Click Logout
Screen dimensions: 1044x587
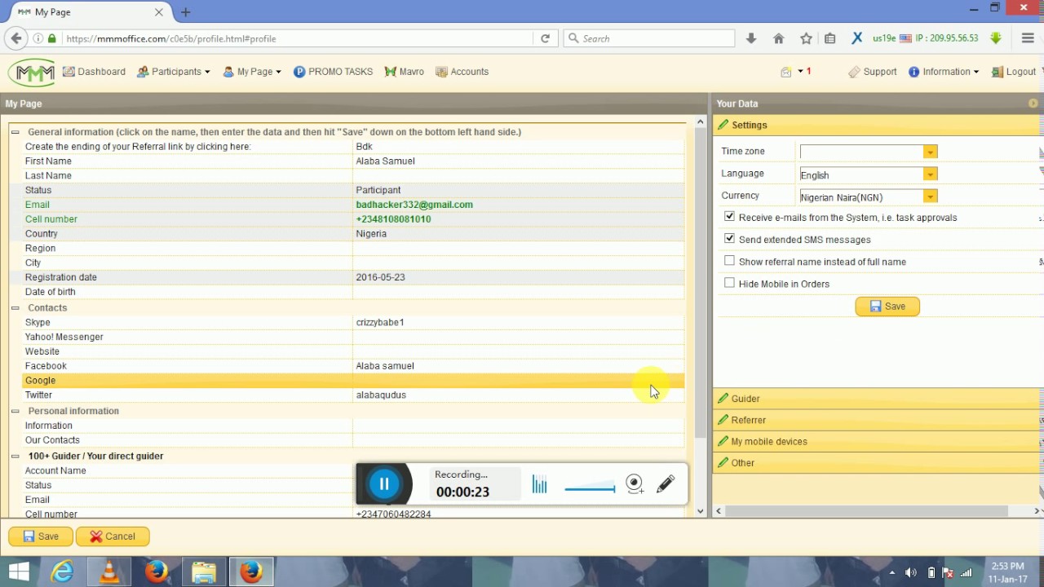(x=1013, y=72)
